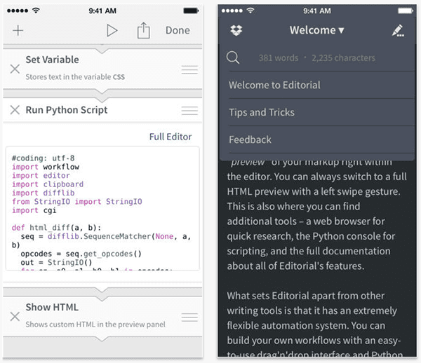Open the share icon in workflow toolbar
The height and width of the screenshot is (363, 421).
pyautogui.click(x=144, y=30)
